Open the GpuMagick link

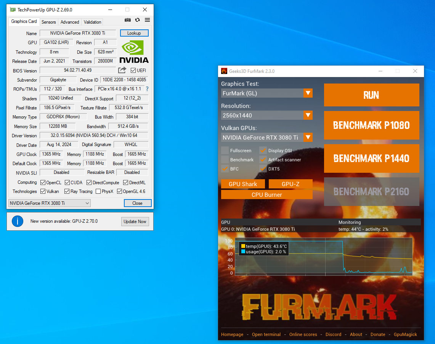click(405, 334)
